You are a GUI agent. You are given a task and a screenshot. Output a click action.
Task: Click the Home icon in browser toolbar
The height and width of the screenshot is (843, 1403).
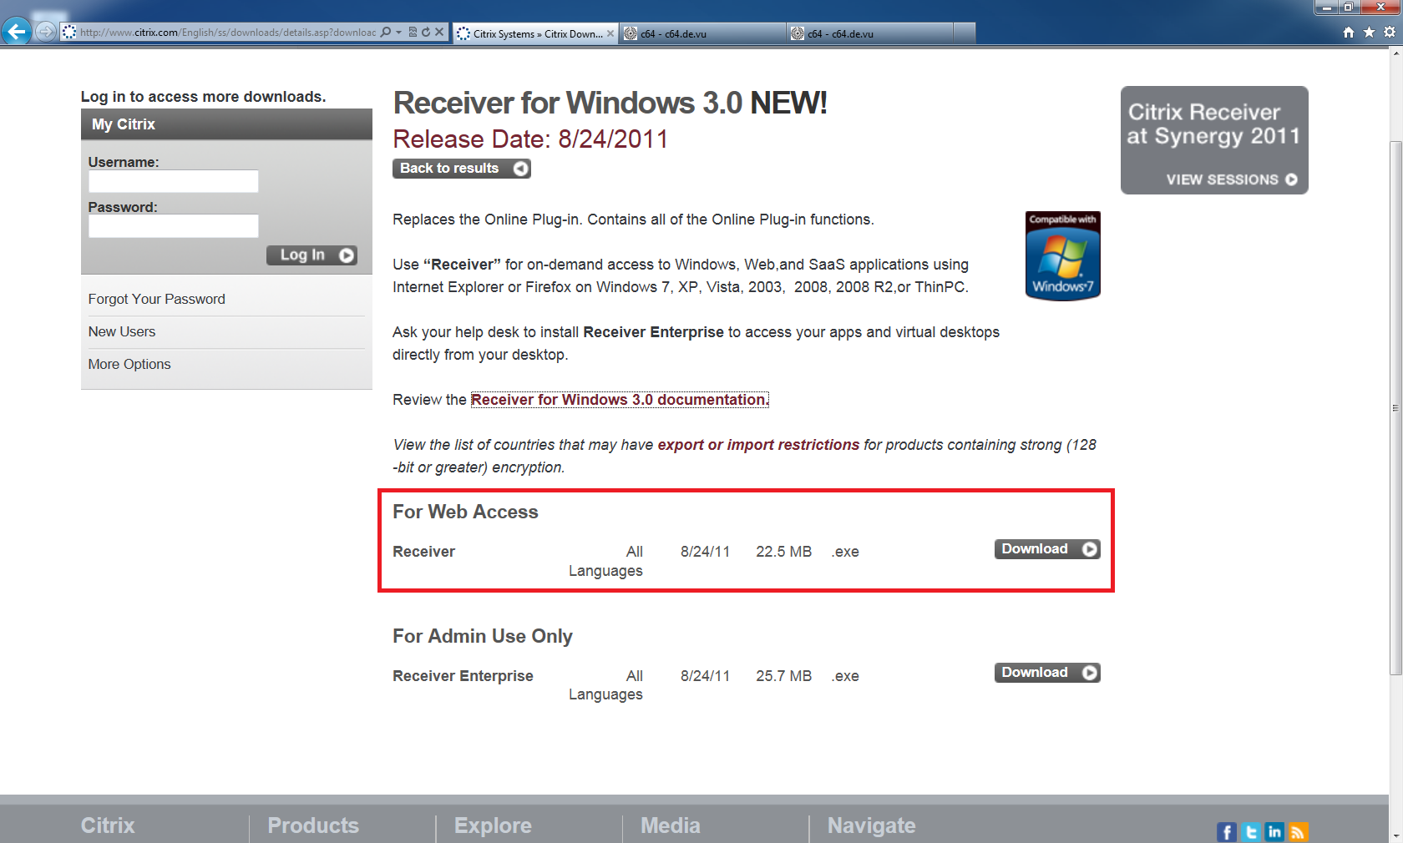tap(1348, 33)
